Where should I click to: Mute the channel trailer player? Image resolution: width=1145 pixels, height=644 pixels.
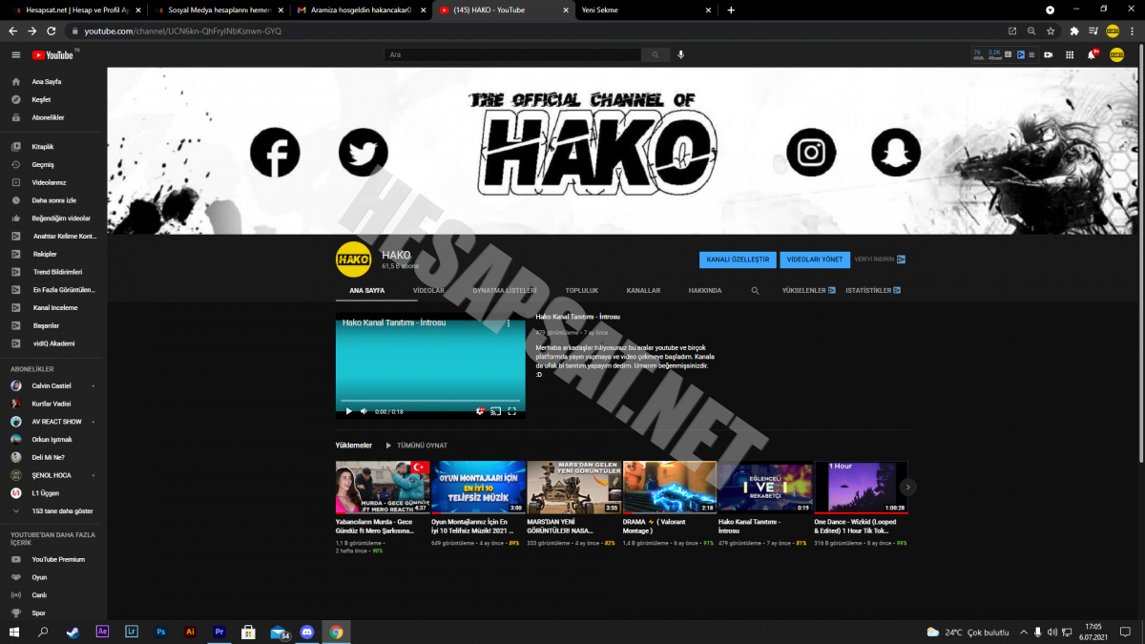tap(364, 411)
